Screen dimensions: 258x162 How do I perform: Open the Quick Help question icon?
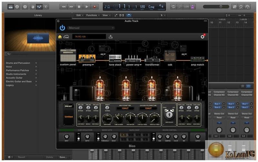(25, 7)
